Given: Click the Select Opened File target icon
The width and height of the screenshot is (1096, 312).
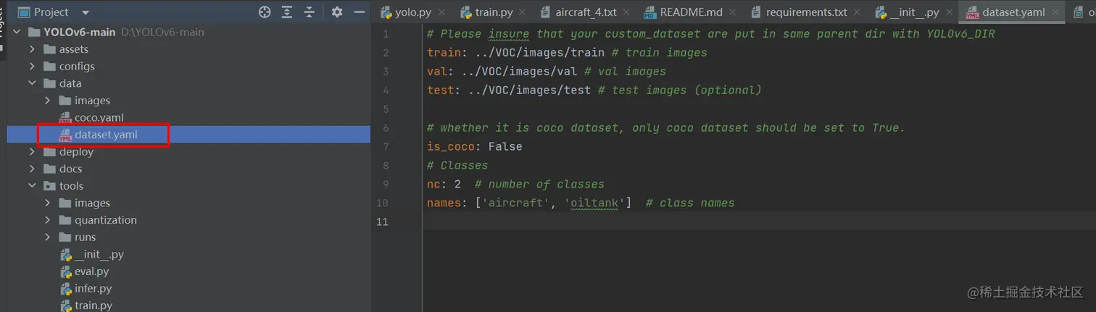Looking at the screenshot, I should [x=265, y=12].
